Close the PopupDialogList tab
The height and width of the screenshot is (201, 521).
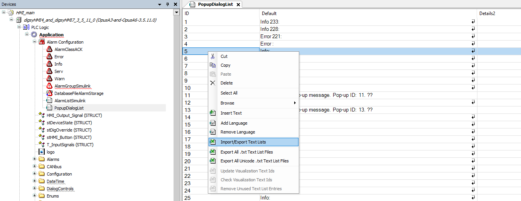click(x=238, y=5)
